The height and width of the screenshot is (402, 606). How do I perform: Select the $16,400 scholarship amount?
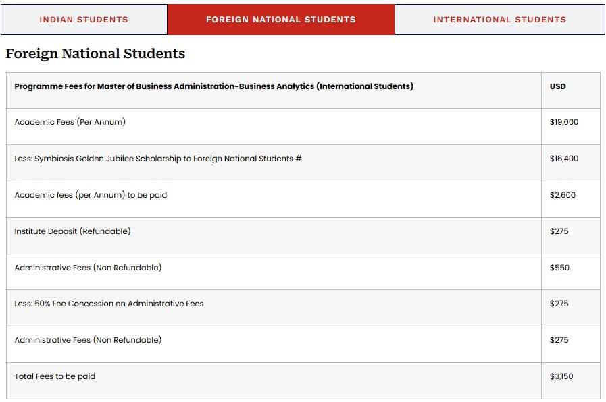coord(563,159)
